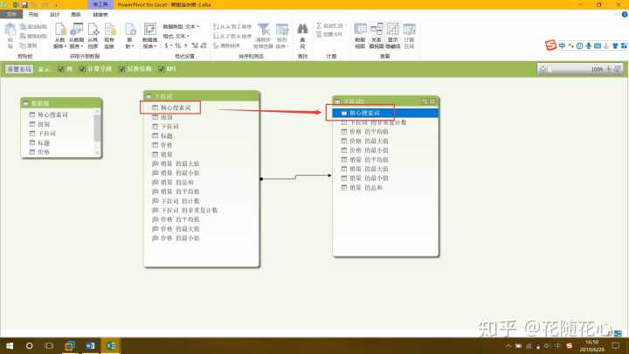Open the Windows Start menu
Image resolution: width=629 pixels, height=354 pixels.
(10, 345)
